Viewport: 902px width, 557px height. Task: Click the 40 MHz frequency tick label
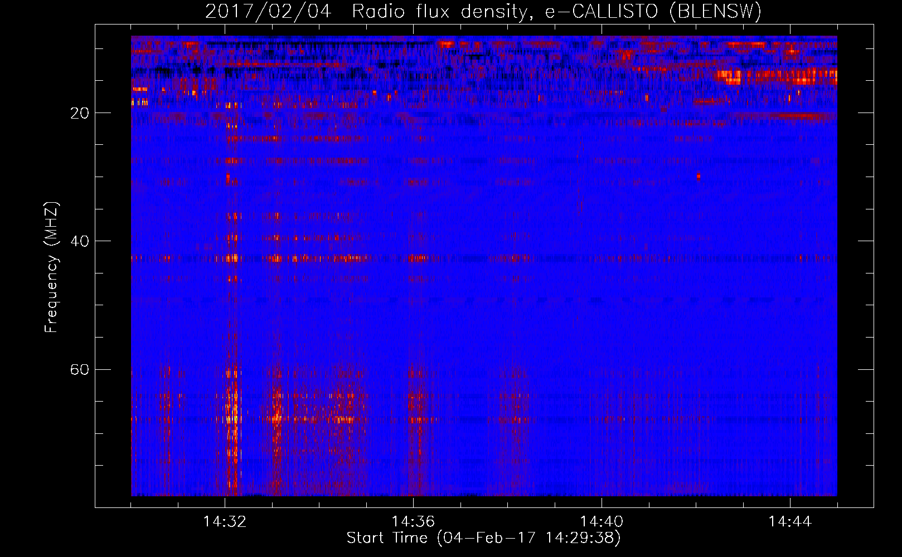(80, 241)
